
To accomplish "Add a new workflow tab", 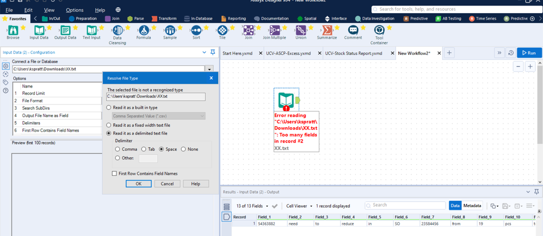I will (449, 53).
